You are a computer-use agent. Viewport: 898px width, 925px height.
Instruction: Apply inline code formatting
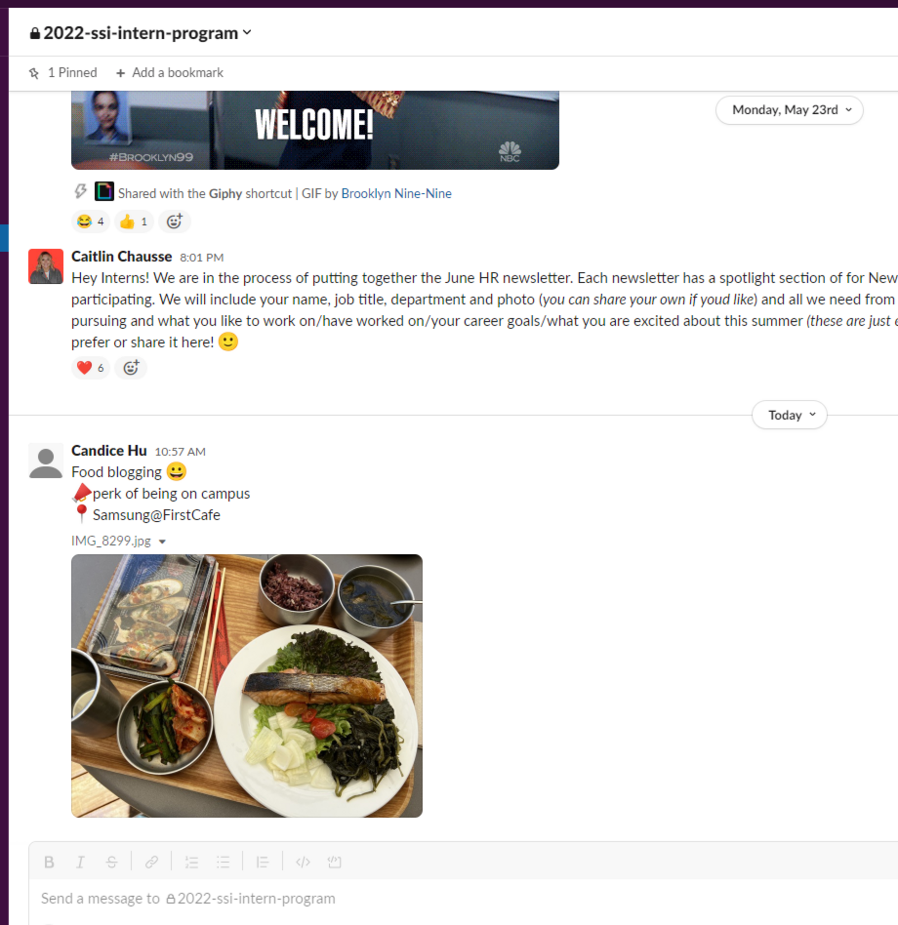click(x=303, y=862)
